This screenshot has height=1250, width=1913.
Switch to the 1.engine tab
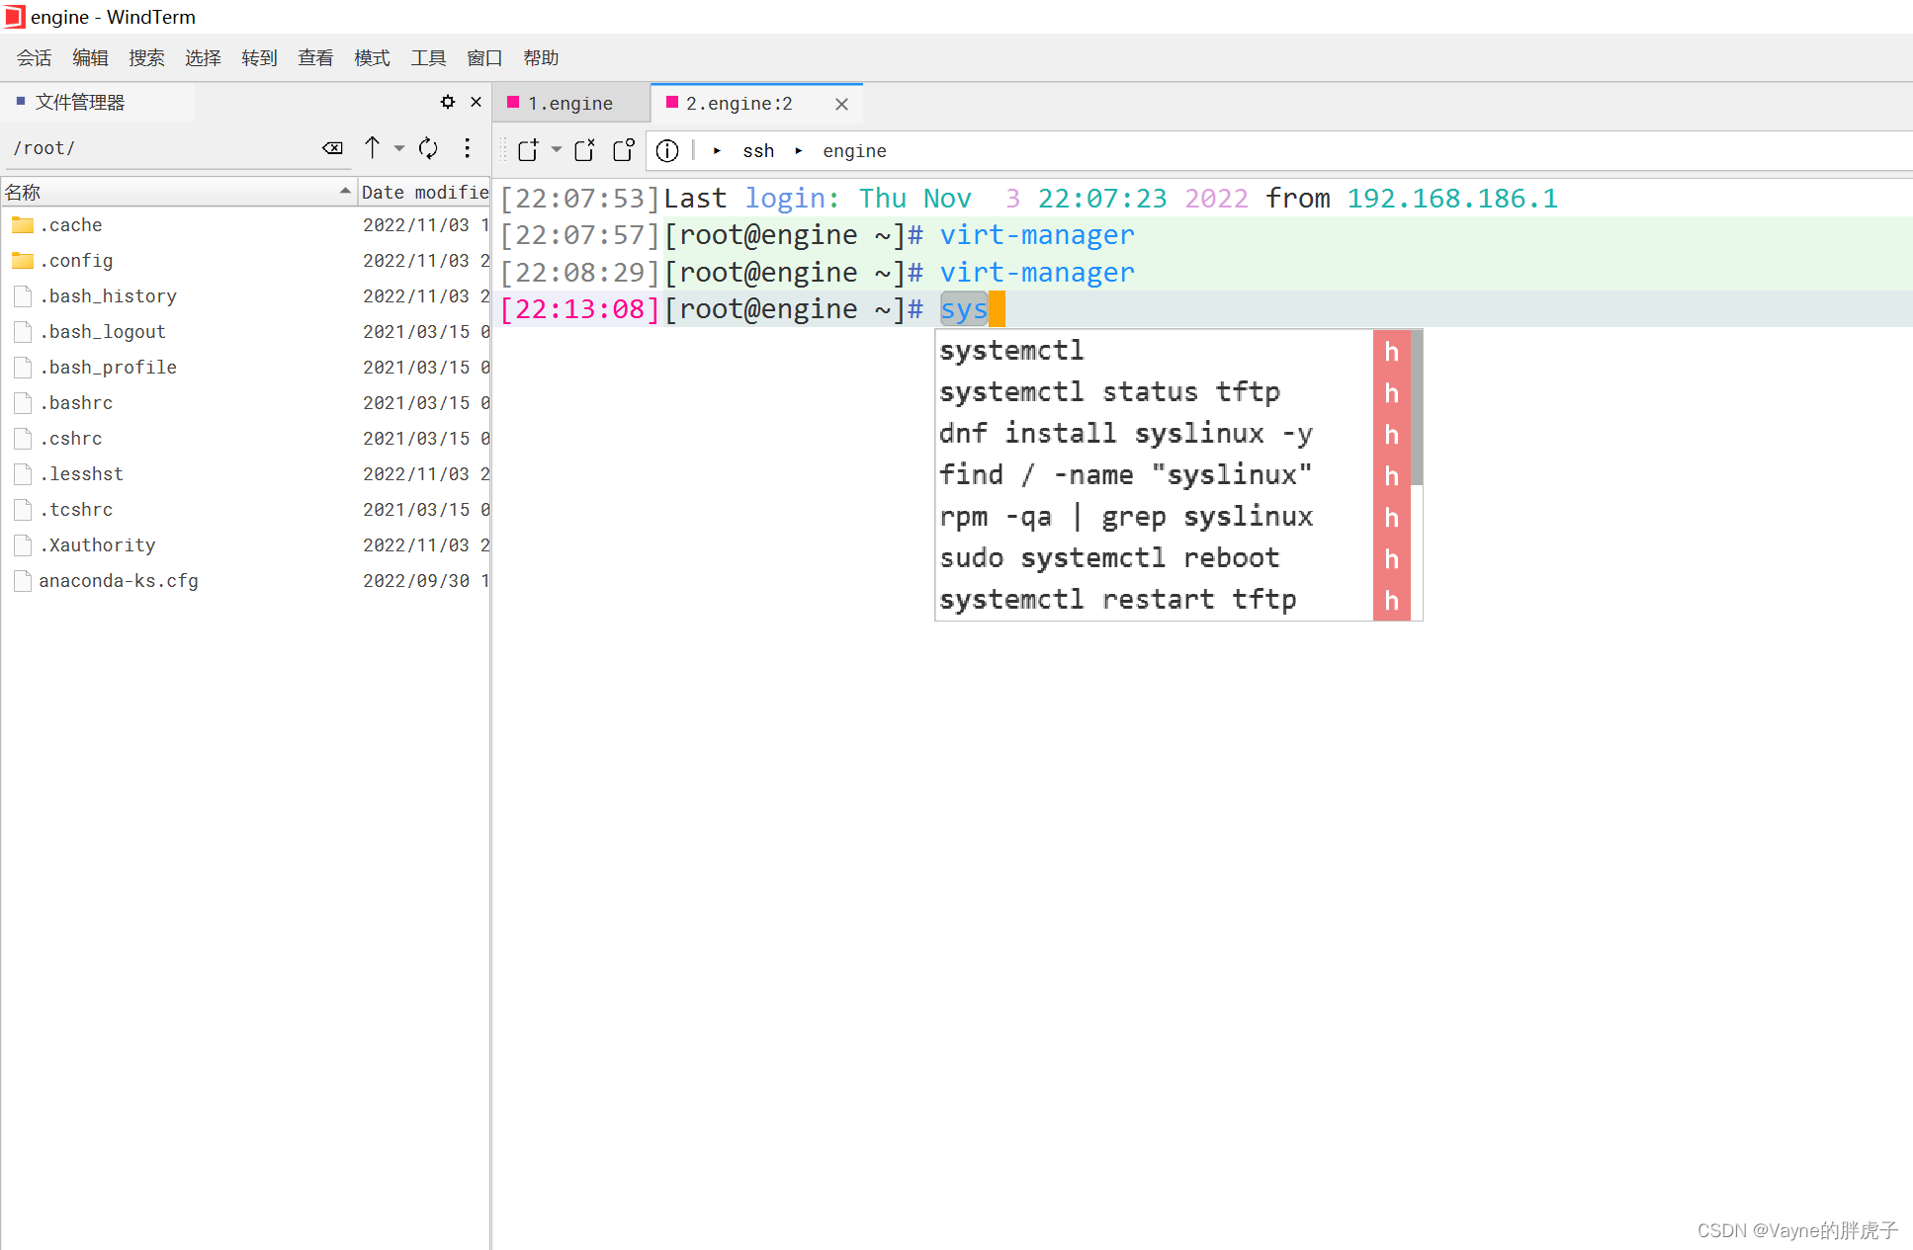pyautogui.click(x=570, y=104)
